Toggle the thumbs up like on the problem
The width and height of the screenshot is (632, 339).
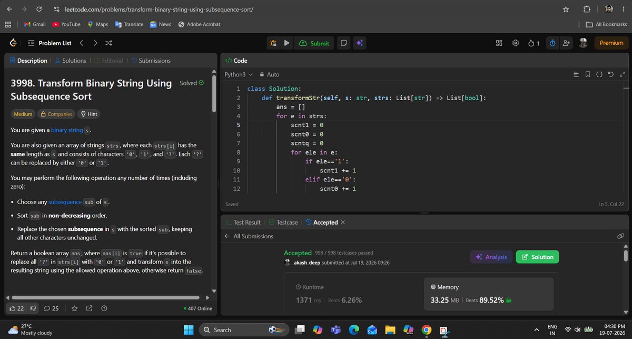(x=16, y=308)
